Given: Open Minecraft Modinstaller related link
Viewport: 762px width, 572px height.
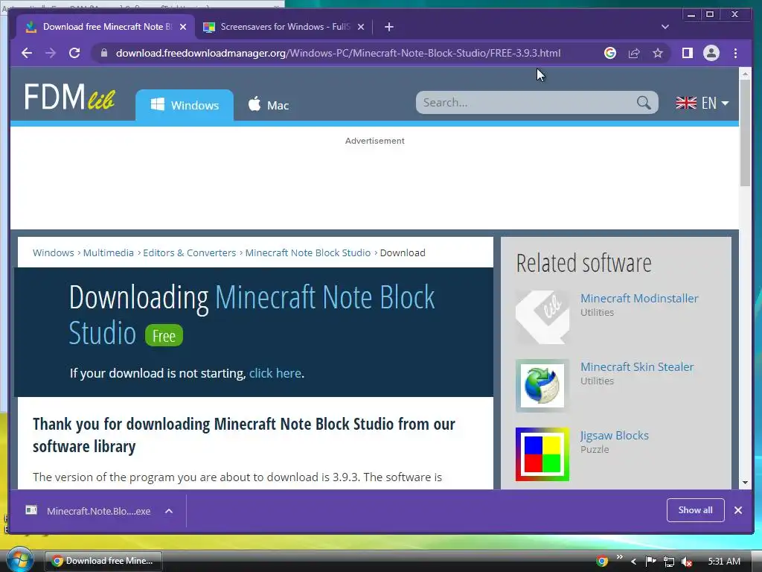Looking at the screenshot, I should 639,298.
